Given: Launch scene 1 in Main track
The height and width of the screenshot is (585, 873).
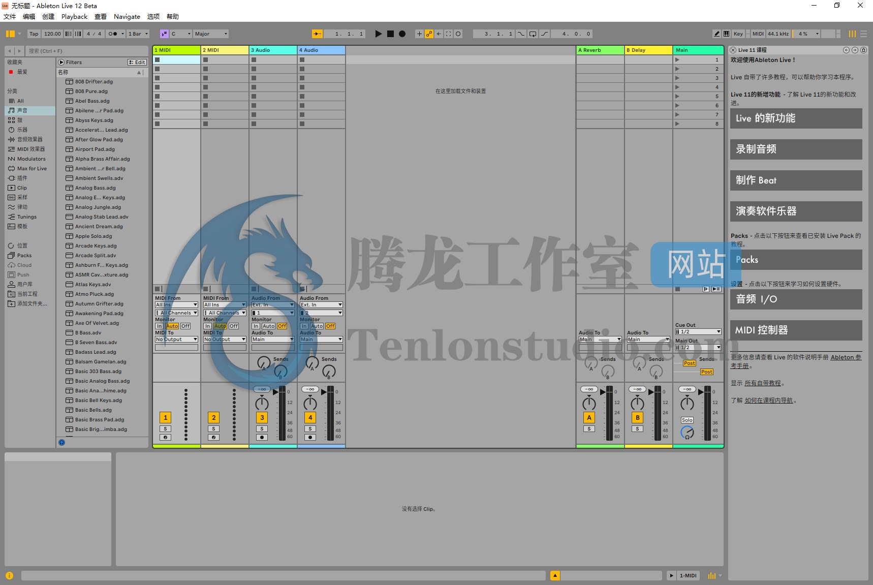Looking at the screenshot, I should click(x=677, y=59).
